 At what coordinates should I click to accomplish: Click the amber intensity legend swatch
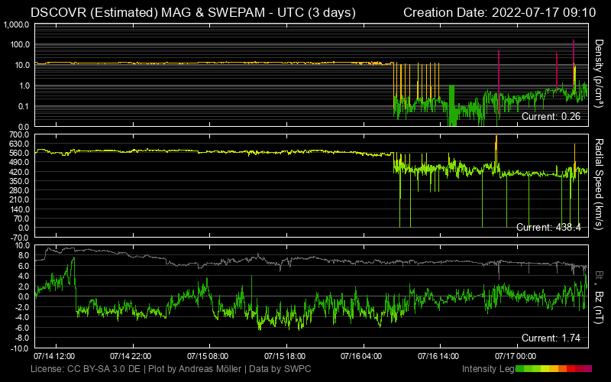point(554,369)
